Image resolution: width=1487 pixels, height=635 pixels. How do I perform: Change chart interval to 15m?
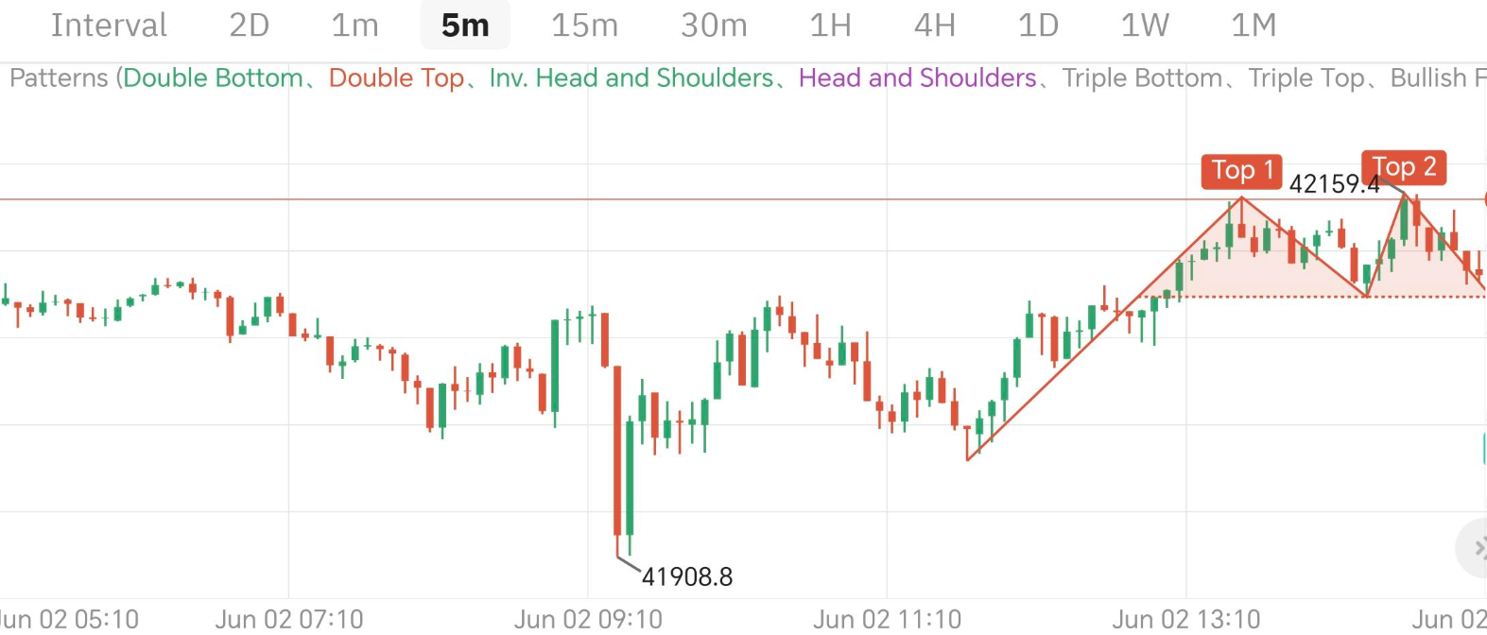point(584,26)
